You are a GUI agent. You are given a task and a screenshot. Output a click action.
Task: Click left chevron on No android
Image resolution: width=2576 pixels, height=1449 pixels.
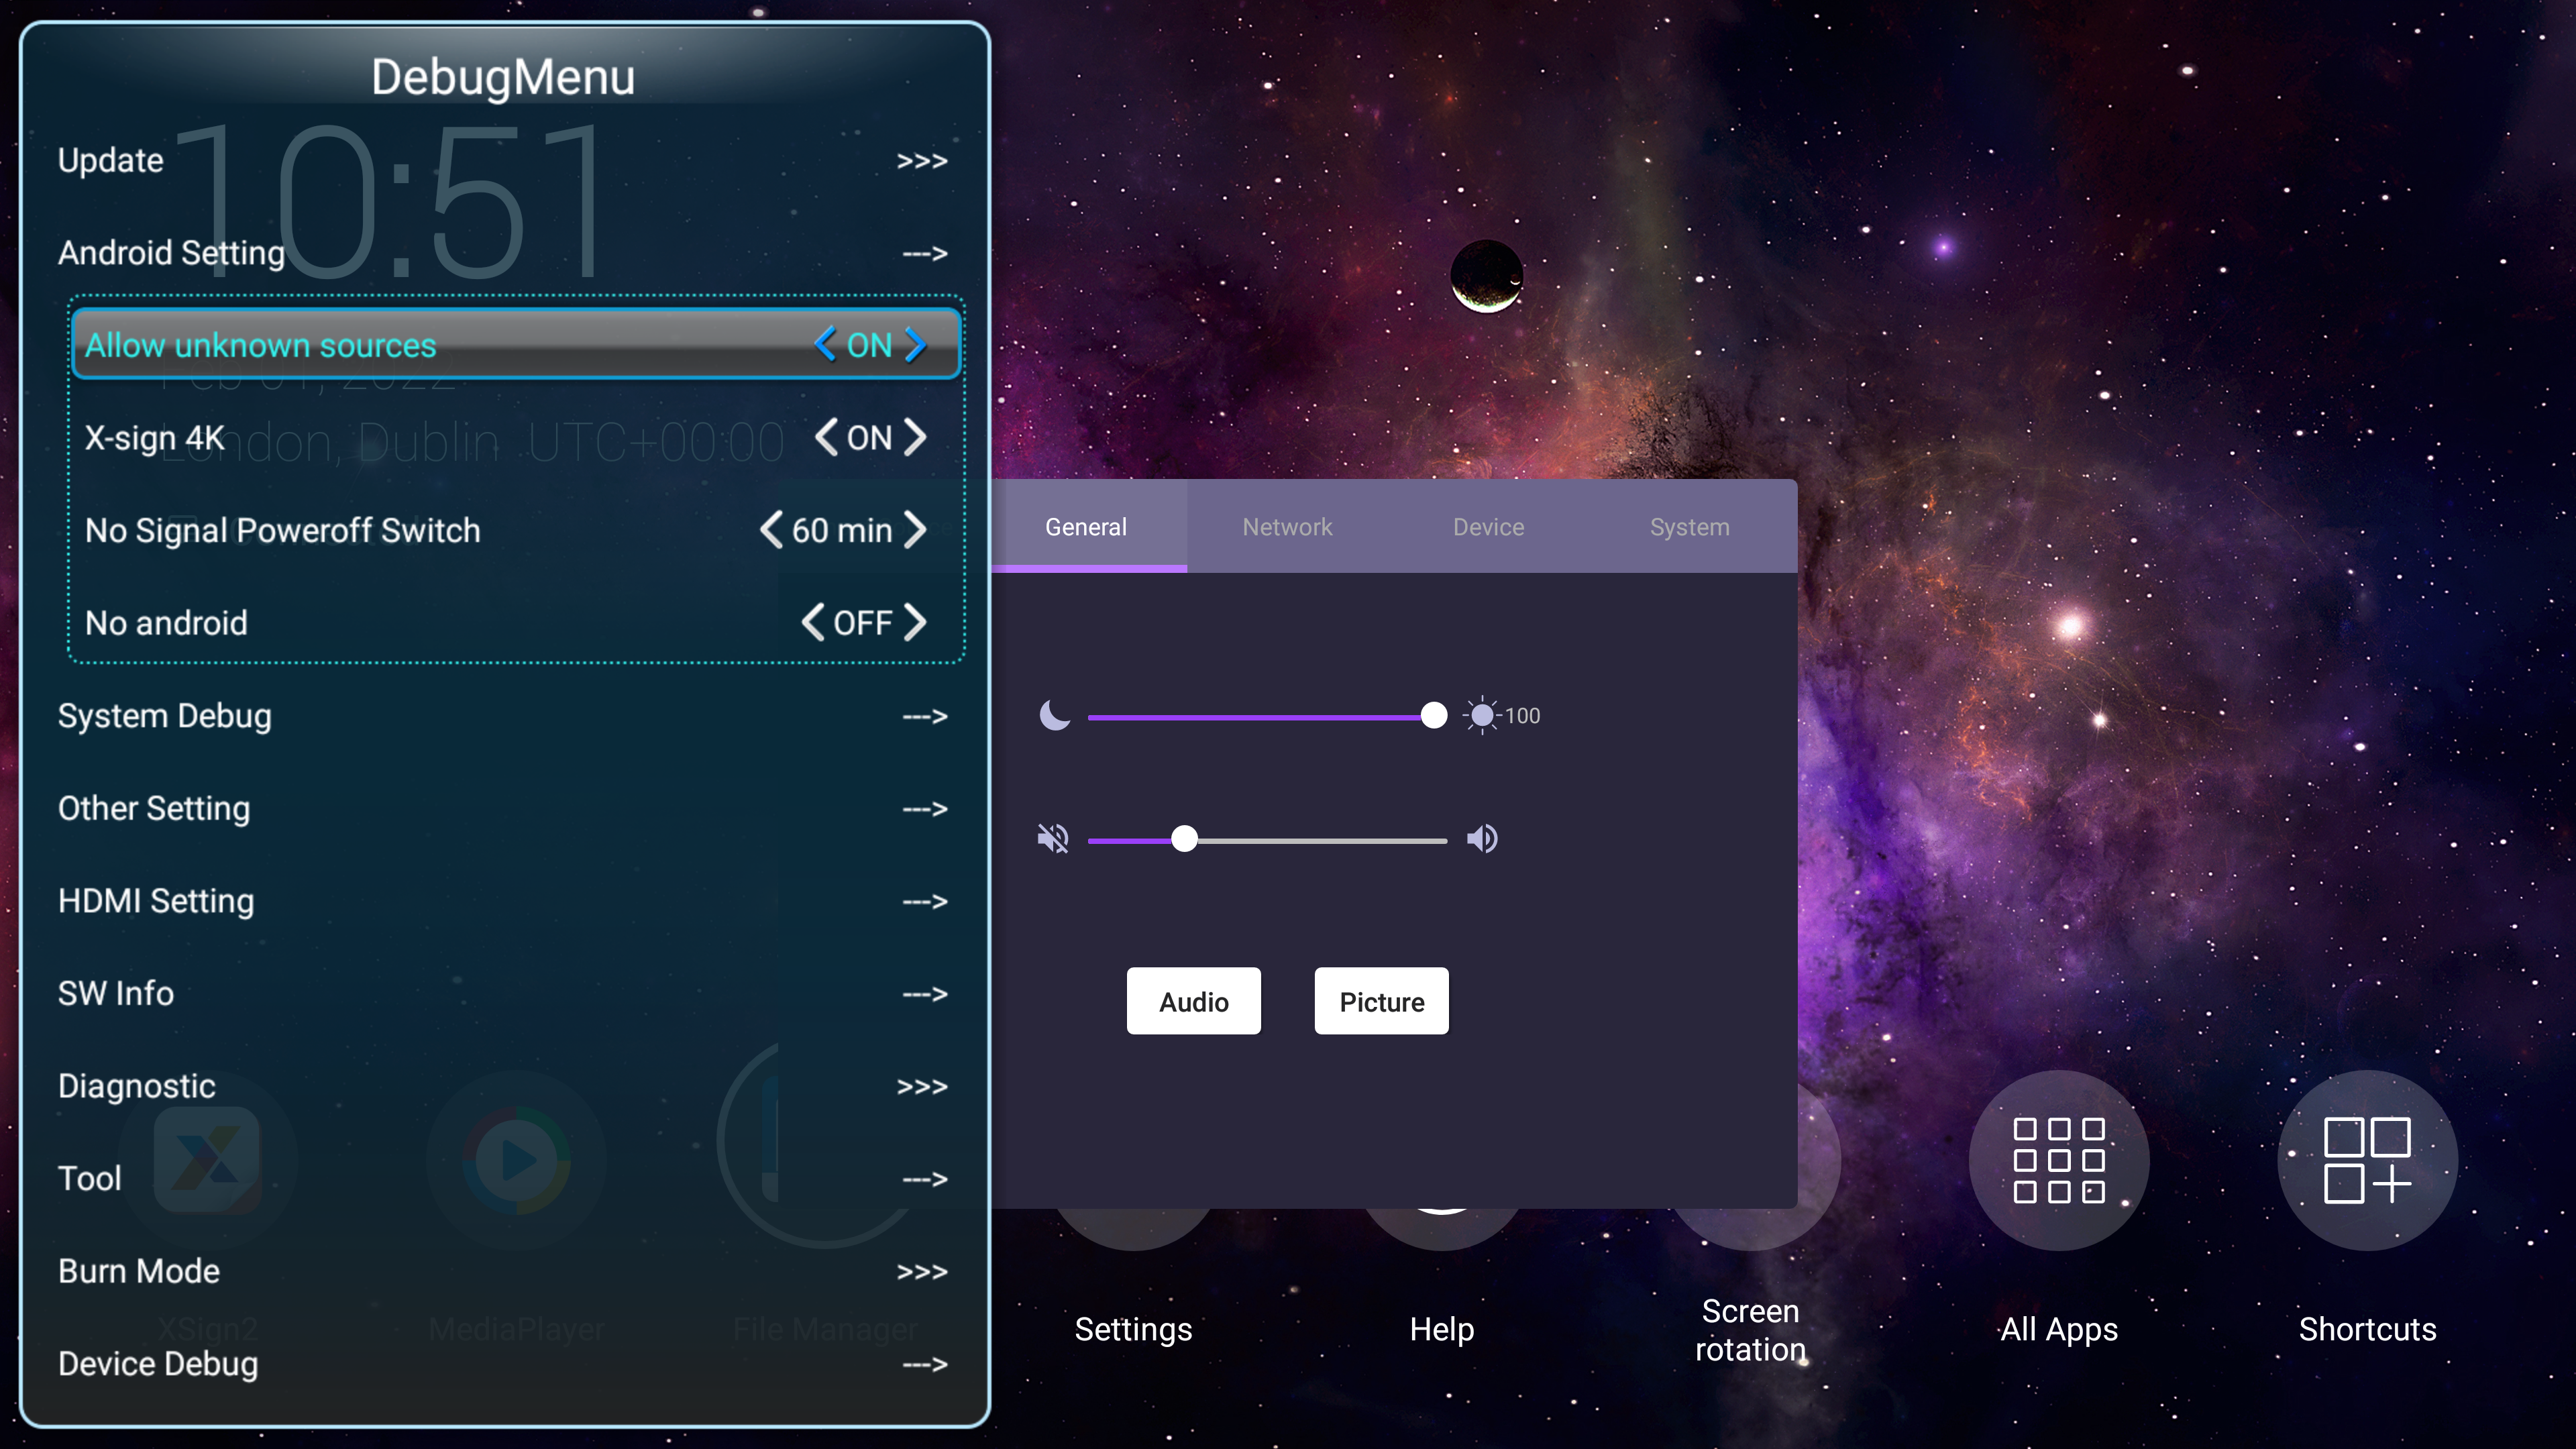click(x=813, y=622)
